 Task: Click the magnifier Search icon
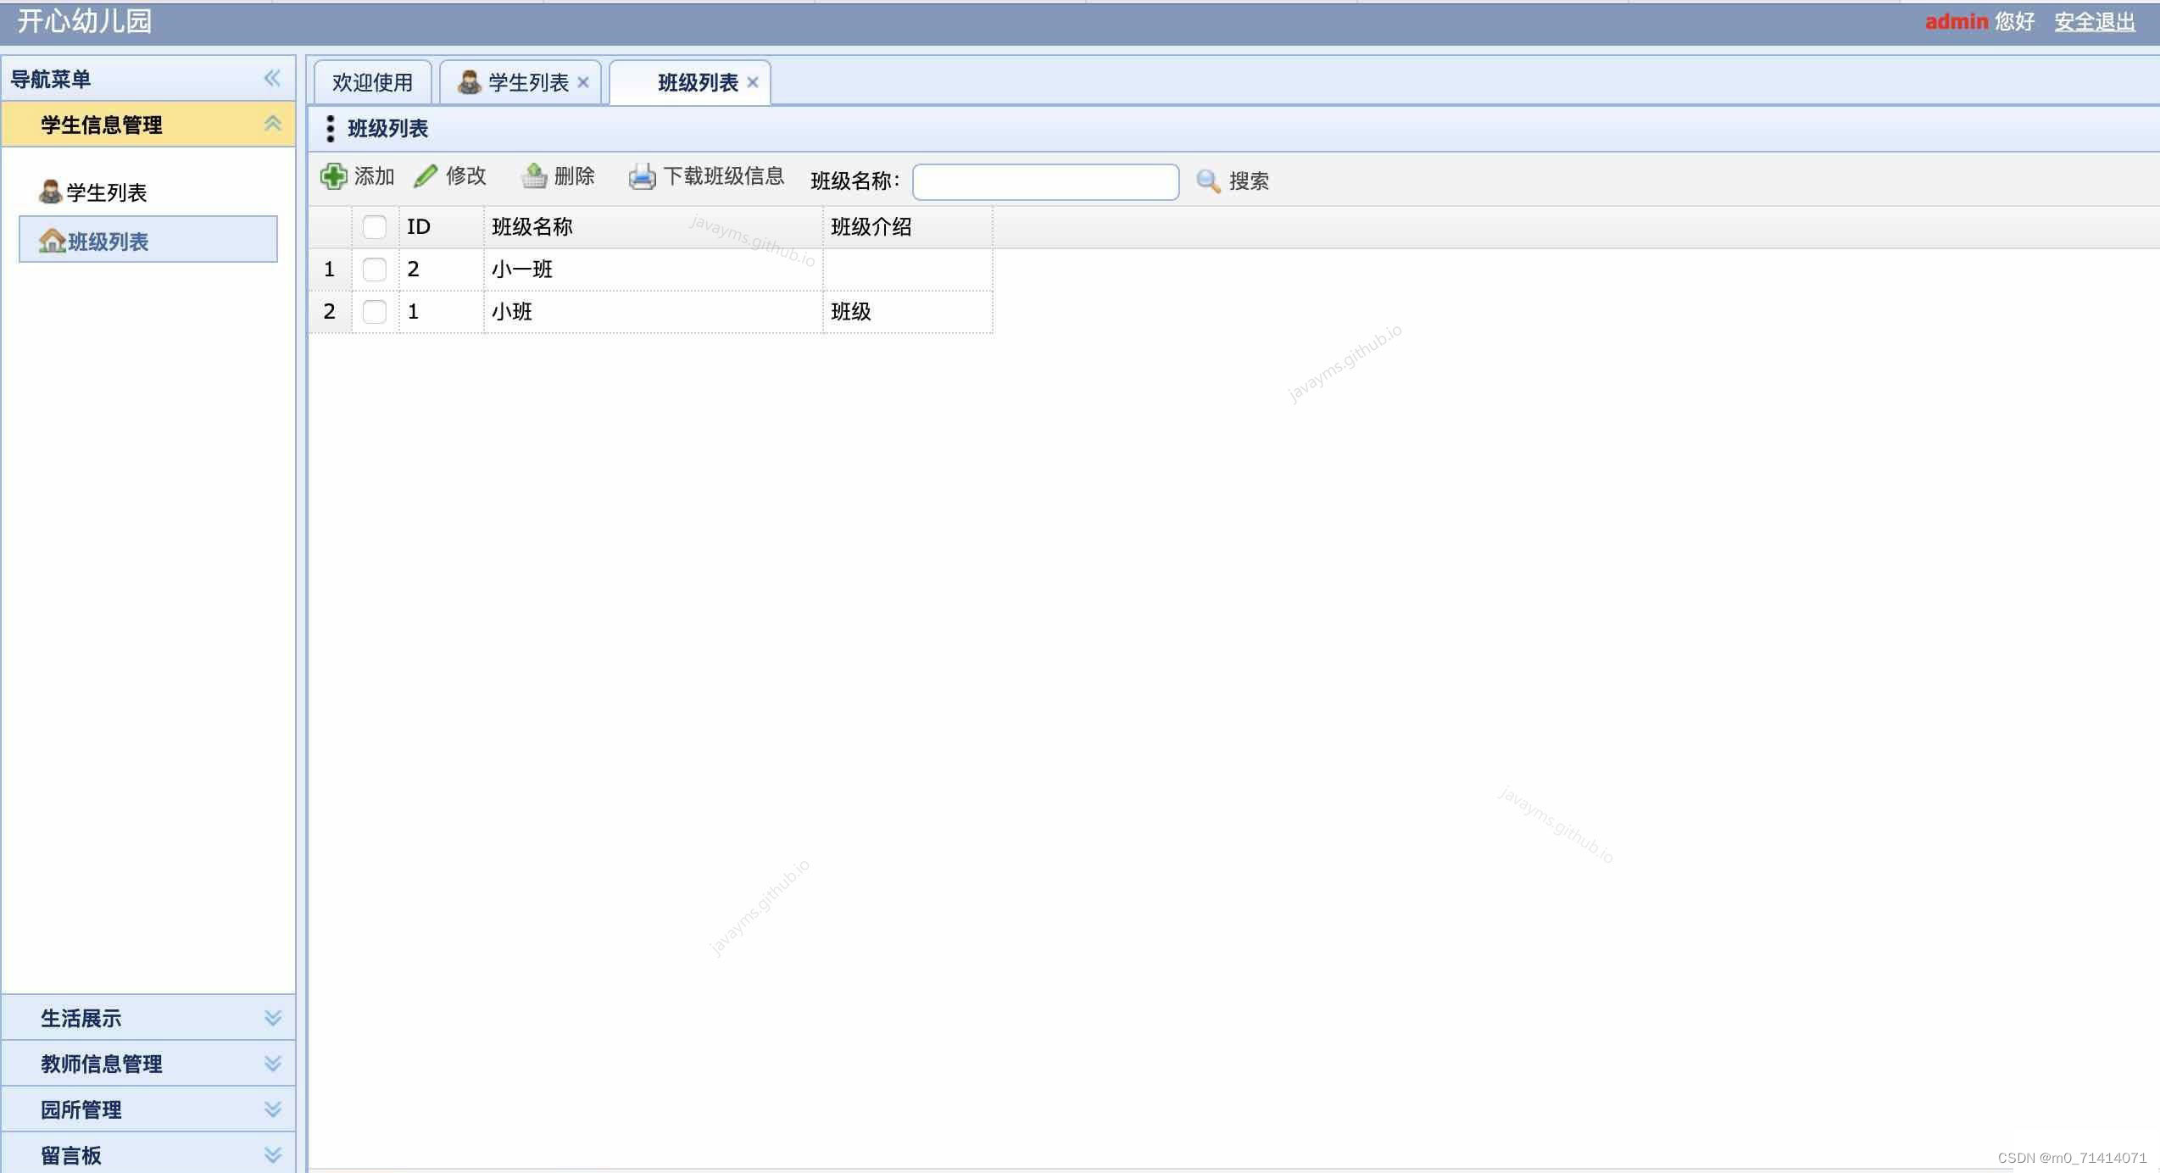tap(1207, 181)
